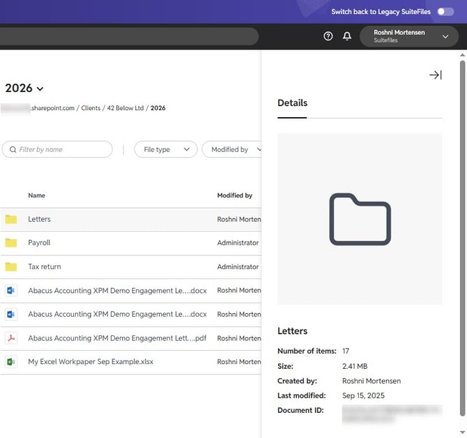This screenshot has height=438, width=467.
Task: Click the Tax return folder icon
Action: pyautogui.click(x=11, y=266)
